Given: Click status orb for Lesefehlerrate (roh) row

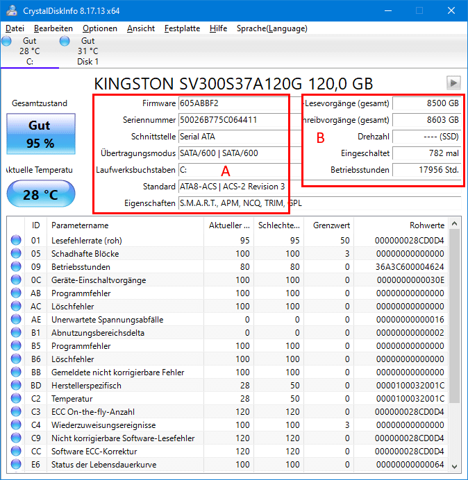Looking at the screenshot, I should tap(16, 240).
